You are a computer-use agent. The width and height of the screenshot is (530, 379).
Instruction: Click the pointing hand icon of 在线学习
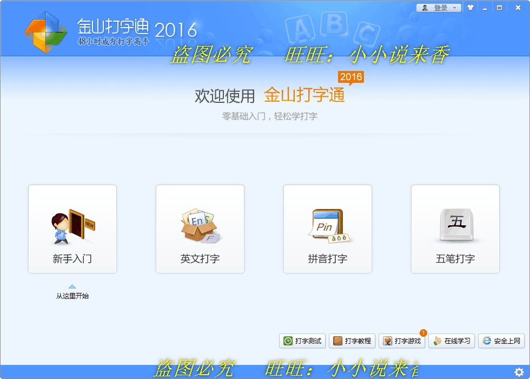coord(437,341)
